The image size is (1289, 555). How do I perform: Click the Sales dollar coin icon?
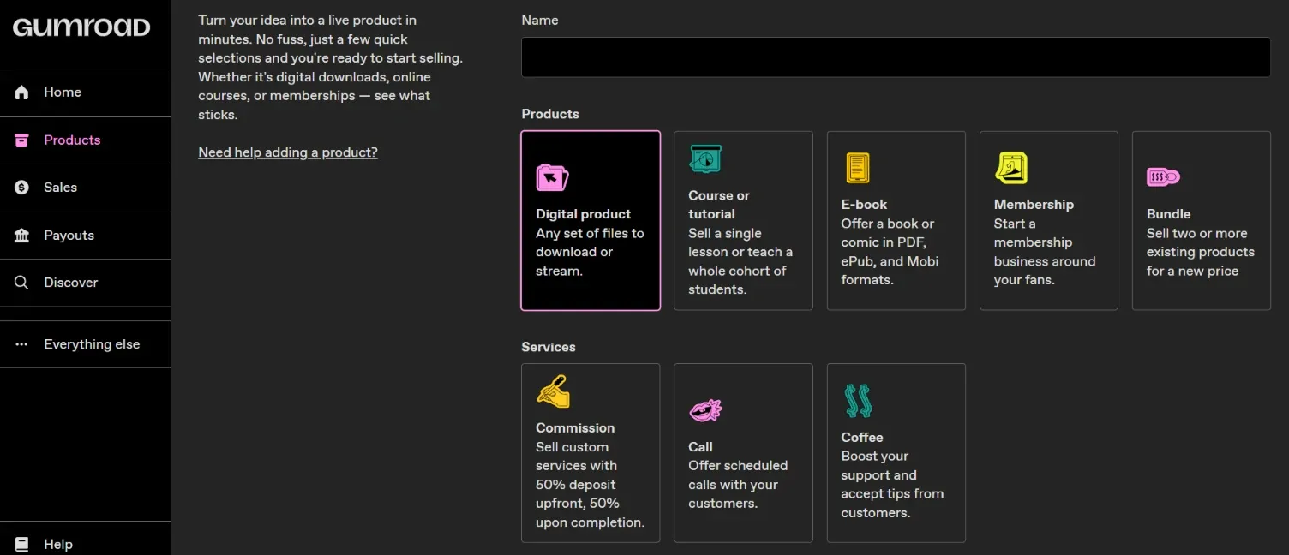(x=22, y=188)
